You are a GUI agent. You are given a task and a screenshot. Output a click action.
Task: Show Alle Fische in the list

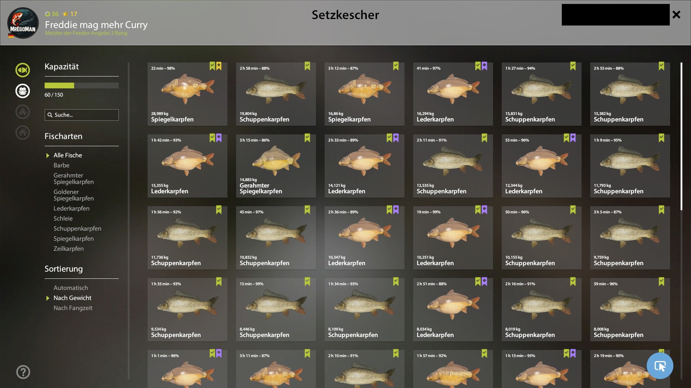pyautogui.click(x=68, y=155)
